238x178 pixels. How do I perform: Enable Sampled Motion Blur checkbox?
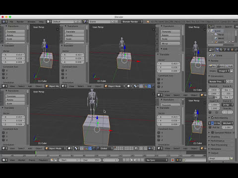coord(213,133)
